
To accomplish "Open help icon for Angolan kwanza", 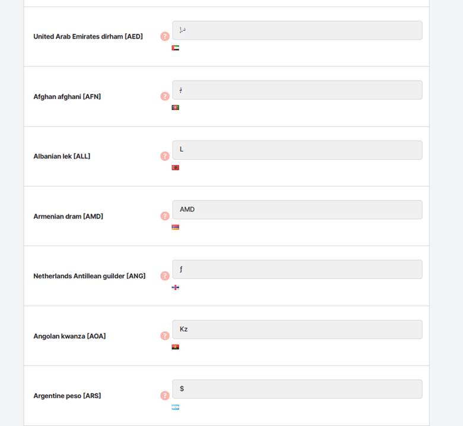I will 165,336.
